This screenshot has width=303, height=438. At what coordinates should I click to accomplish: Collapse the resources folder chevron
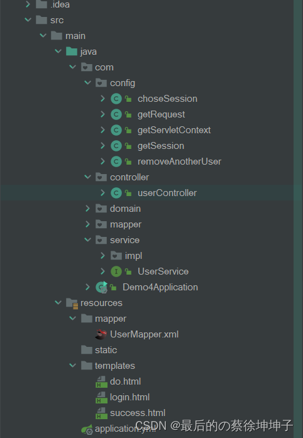58,303
